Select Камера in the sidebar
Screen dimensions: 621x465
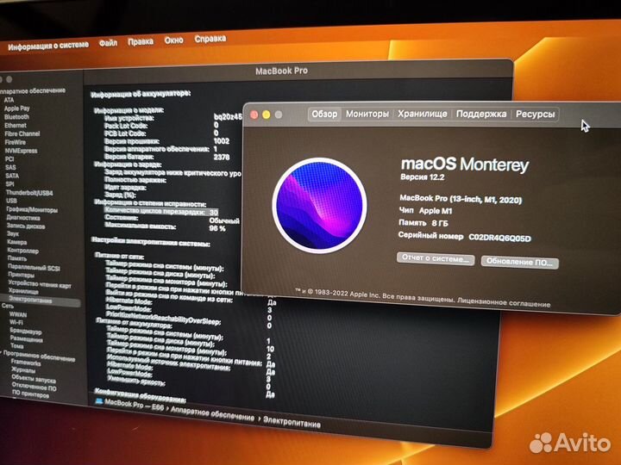(x=17, y=242)
